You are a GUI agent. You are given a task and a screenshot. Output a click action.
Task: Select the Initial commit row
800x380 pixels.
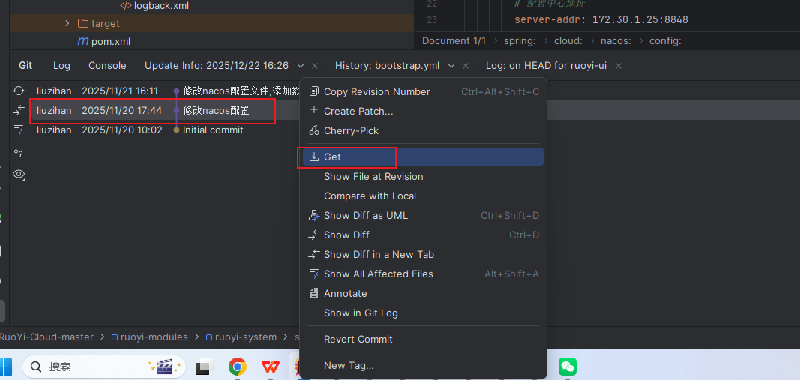pos(163,130)
